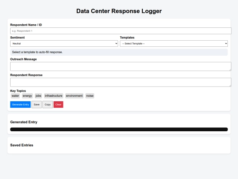Click the Sentiment dropdown arrow
The image size is (238, 179).
click(116, 43)
